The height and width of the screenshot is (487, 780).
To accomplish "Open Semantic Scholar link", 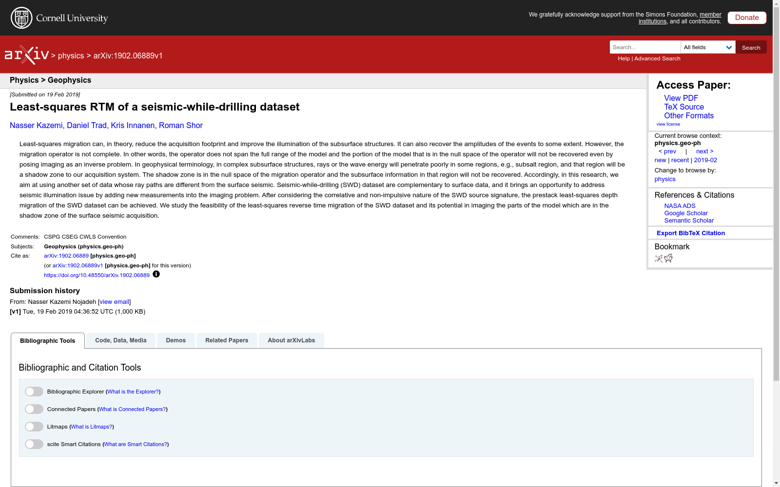I will pos(689,221).
